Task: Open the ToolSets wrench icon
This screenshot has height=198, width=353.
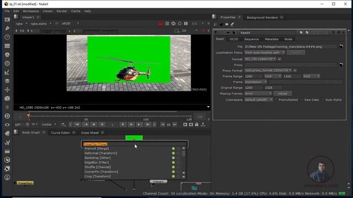Action: [x=7, y=142]
